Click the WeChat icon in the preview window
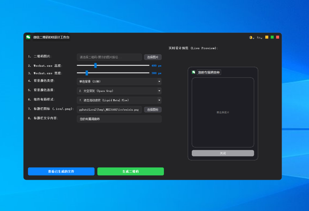This screenshot has width=309, height=211. [193, 72]
